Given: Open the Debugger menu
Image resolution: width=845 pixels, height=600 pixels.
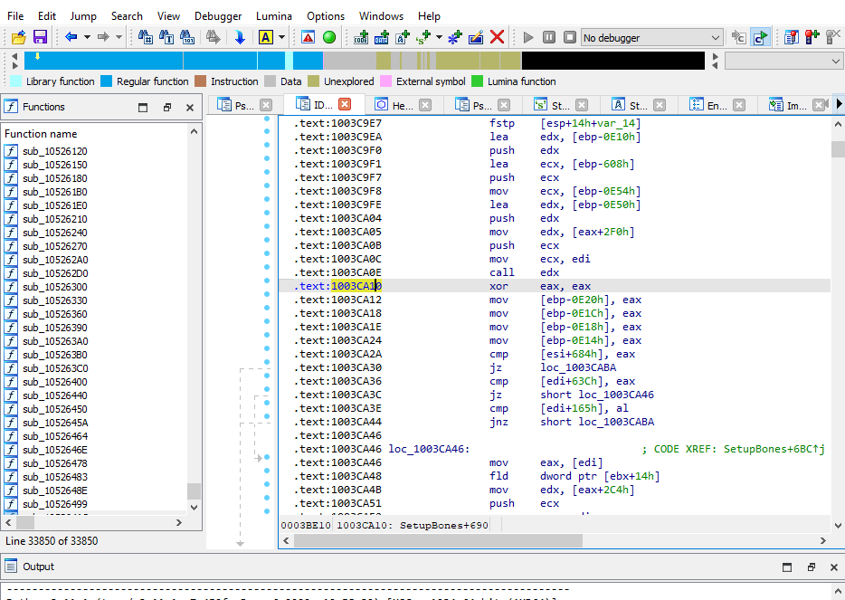Looking at the screenshot, I should 218,16.
